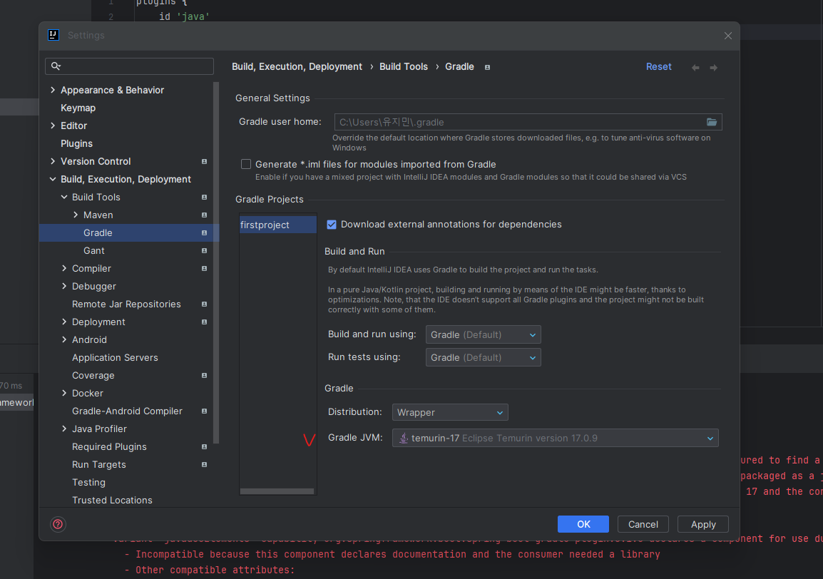Image resolution: width=823 pixels, height=579 pixels.
Task: Click the folder browse icon for Gradle user home
Action: click(x=711, y=122)
